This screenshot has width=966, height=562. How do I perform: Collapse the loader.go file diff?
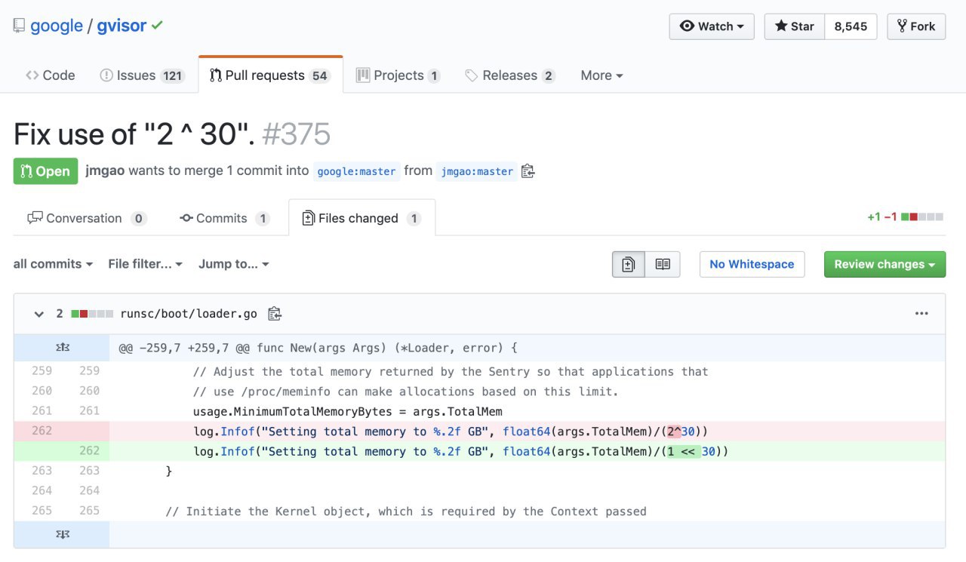pos(39,314)
